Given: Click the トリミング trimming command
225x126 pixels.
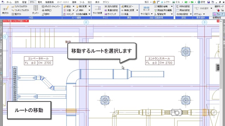Looking at the screenshot, I should coord(69,14).
